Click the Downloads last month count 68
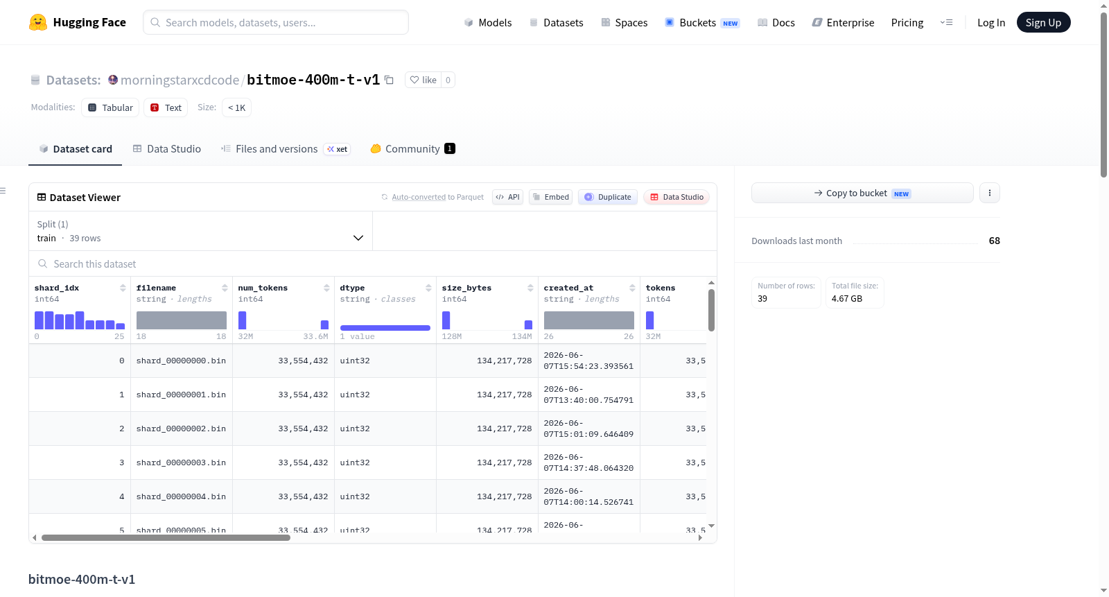The width and height of the screenshot is (1109, 597). tap(995, 241)
